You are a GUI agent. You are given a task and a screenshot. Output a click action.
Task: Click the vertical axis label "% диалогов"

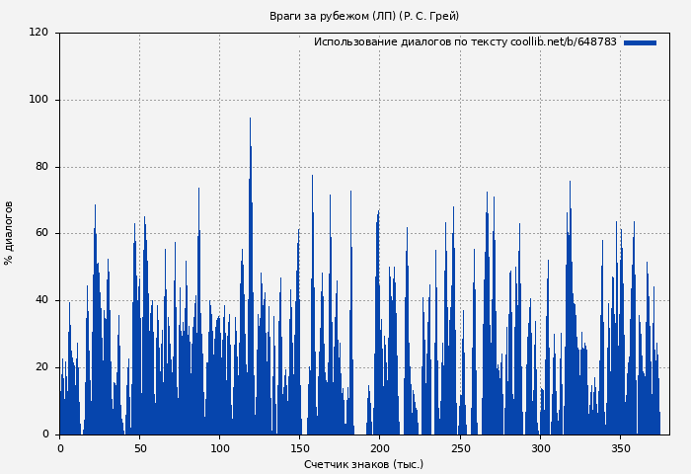(9, 233)
